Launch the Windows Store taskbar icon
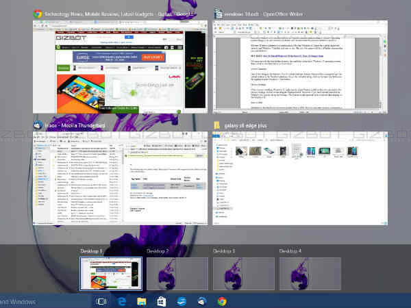 coord(162,301)
